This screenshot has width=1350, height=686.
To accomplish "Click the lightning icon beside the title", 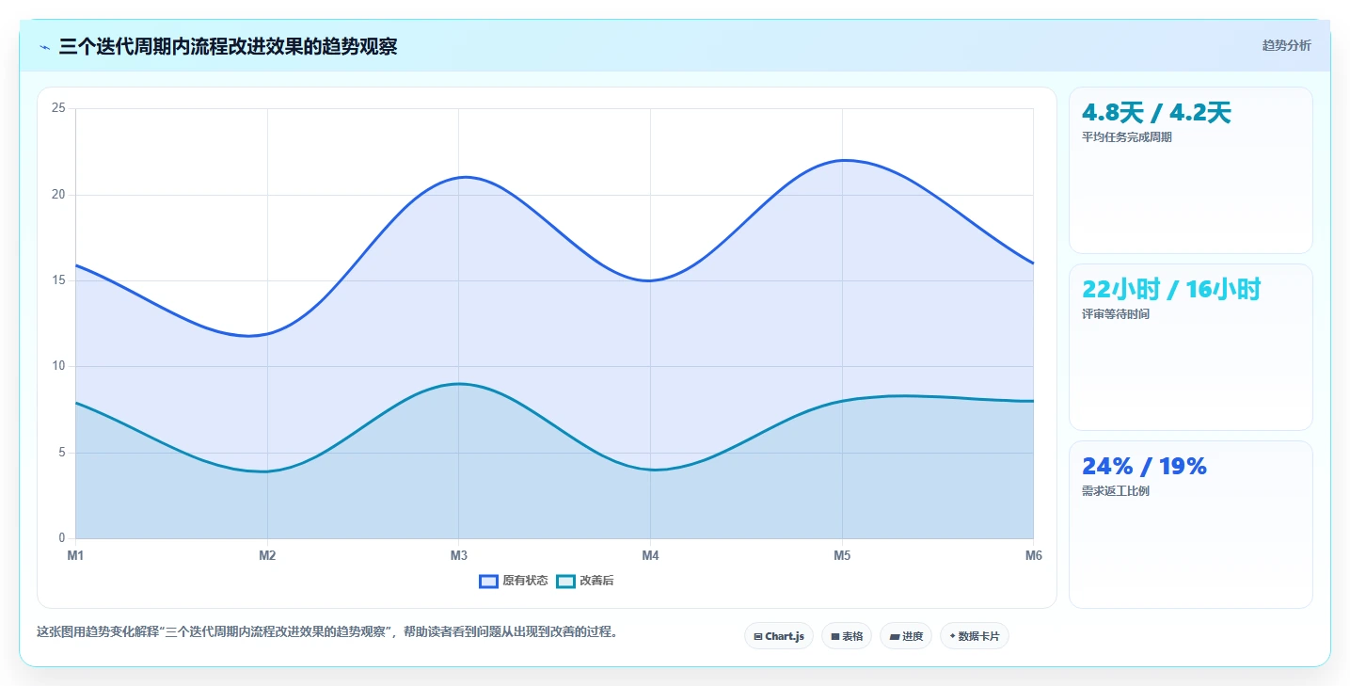I will pyautogui.click(x=44, y=47).
